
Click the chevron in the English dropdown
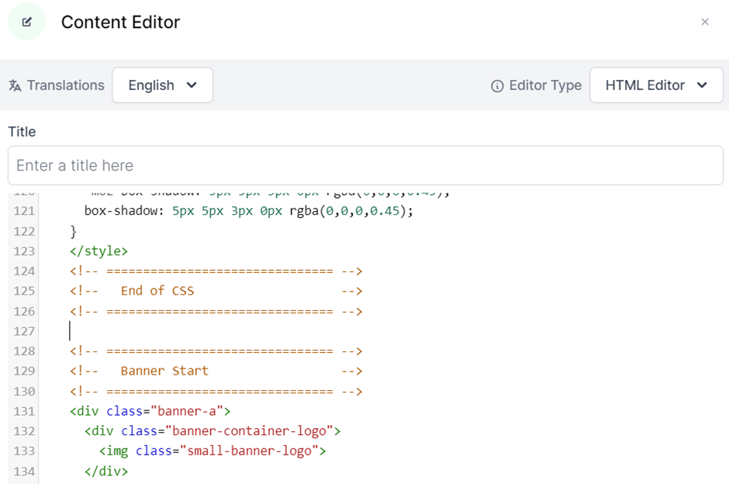[x=192, y=85]
